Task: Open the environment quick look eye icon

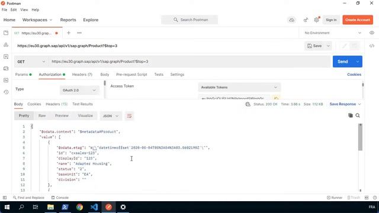Action: point(372,33)
